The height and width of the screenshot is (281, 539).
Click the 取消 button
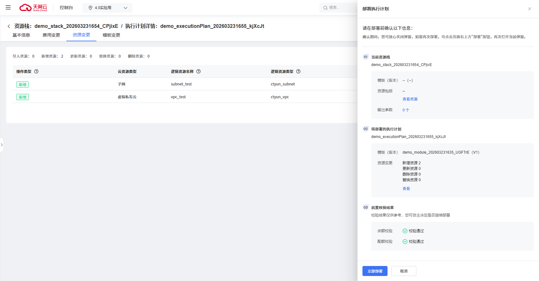pos(404,271)
